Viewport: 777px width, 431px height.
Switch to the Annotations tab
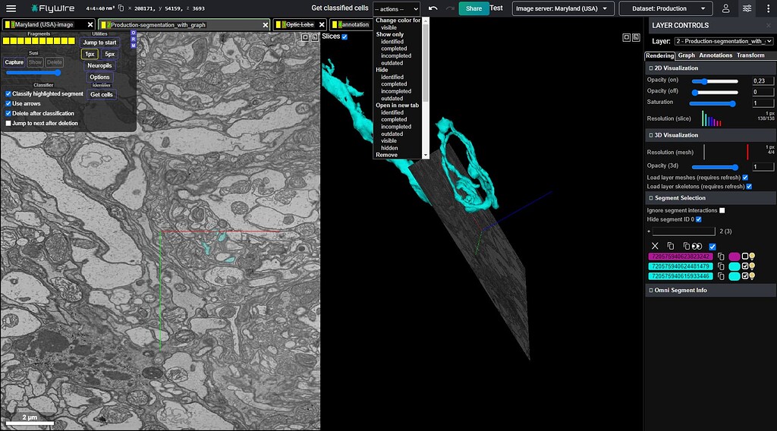click(x=716, y=55)
